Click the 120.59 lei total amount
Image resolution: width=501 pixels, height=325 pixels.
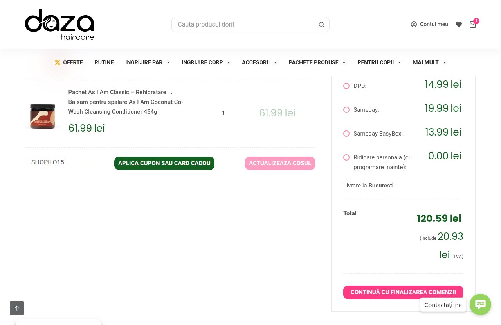pos(439,218)
